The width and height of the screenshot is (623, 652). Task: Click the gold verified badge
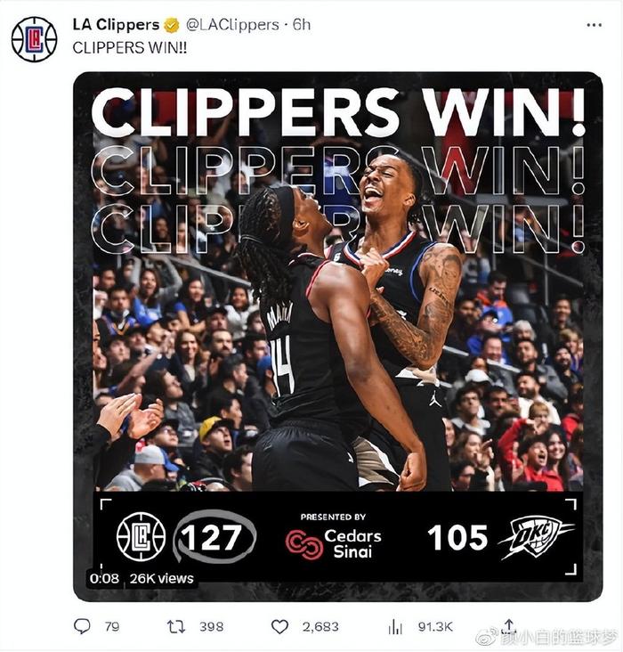coord(171,25)
